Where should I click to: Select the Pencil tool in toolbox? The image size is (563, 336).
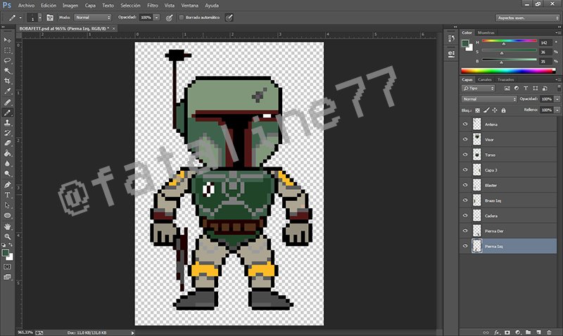click(x=7, y=112)
